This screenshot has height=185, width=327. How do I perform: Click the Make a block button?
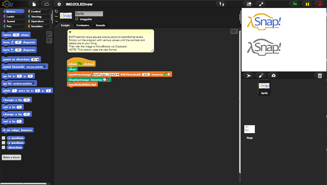click(11, 158)
